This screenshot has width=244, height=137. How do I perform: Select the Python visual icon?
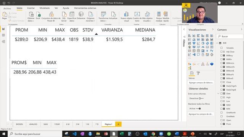212,51
